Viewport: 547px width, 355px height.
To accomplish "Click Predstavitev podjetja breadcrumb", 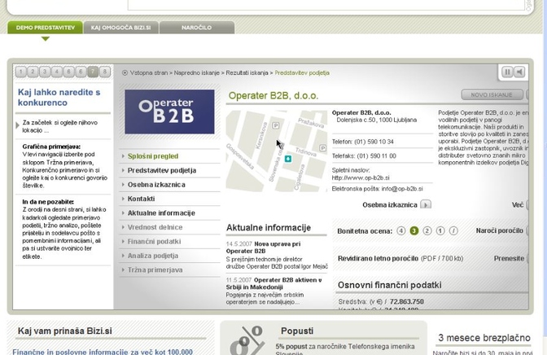I will click(302, 73).
